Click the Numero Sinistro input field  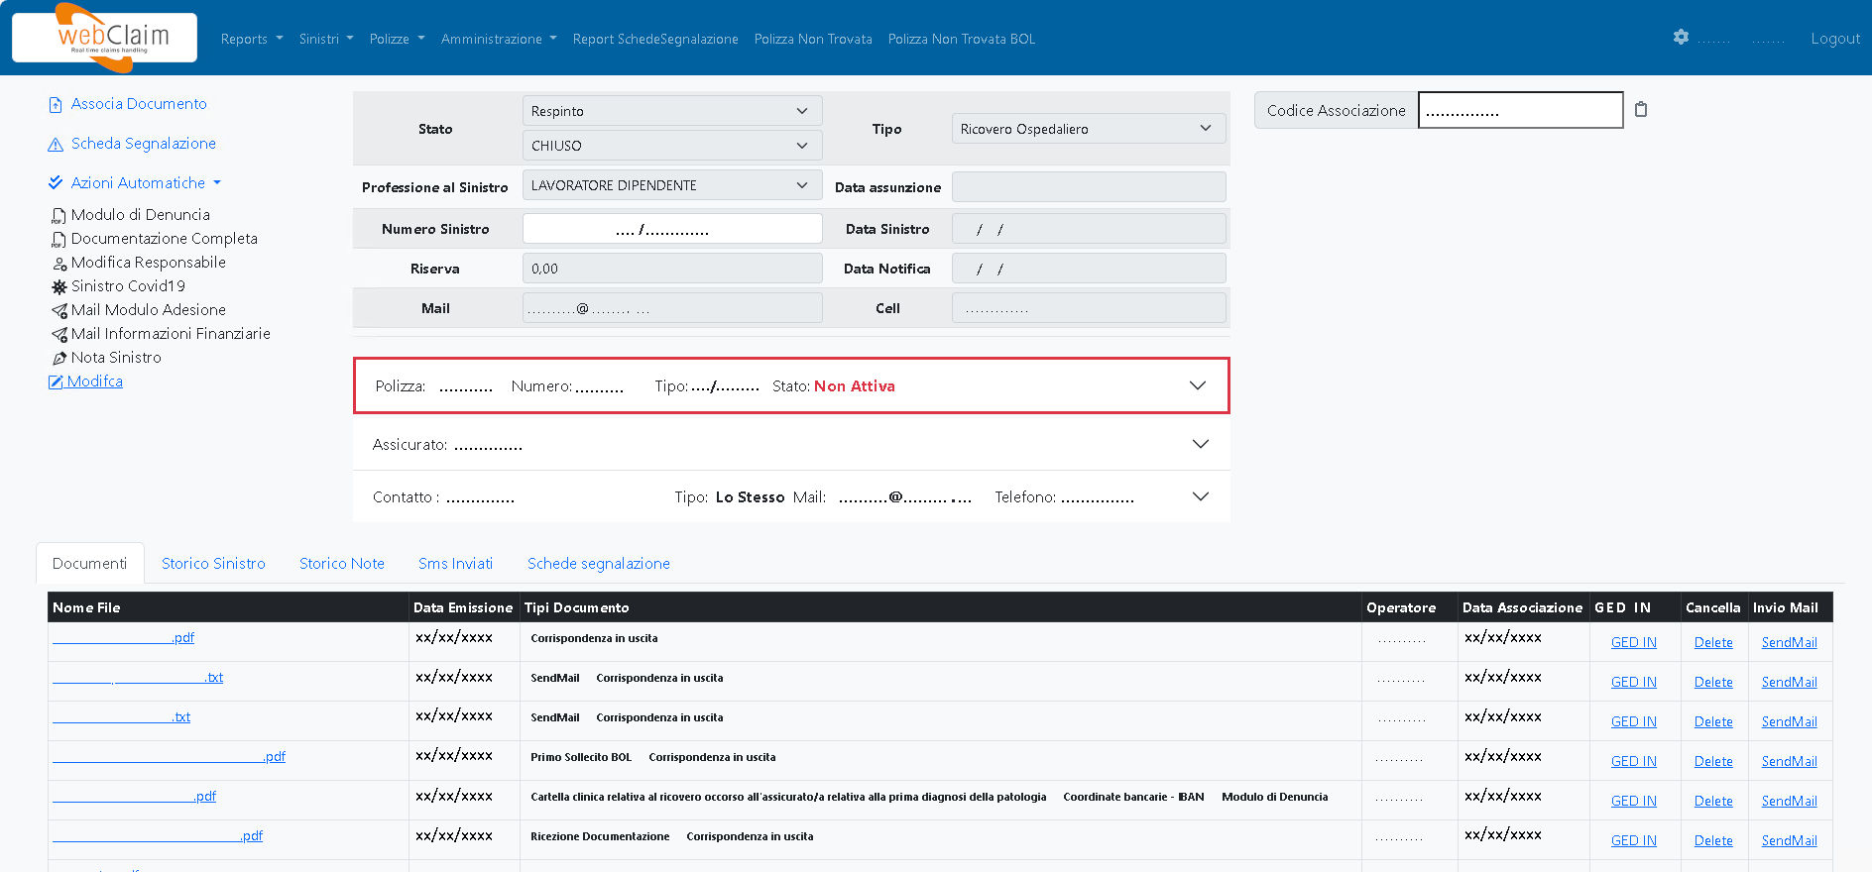pyautogui.click(x=671, y=229)
